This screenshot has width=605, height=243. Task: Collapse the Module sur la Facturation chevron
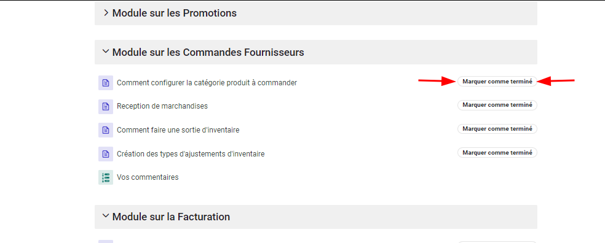click(106, 217)
